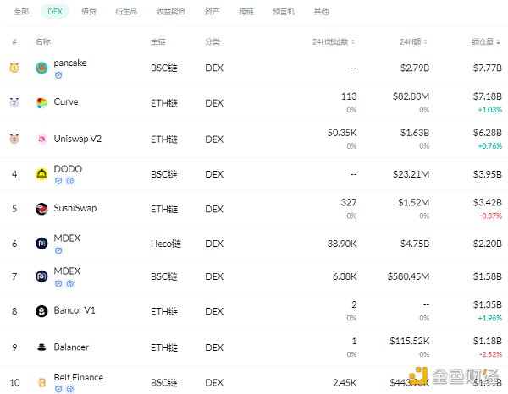Image resolution: width=508 pixels, height=394 pixels.
Task: Click the SushiSwap logo icon
Action: click(41, 209)
